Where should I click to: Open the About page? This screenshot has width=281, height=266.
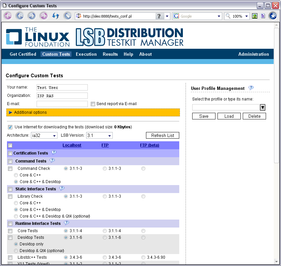click(146, 54)
